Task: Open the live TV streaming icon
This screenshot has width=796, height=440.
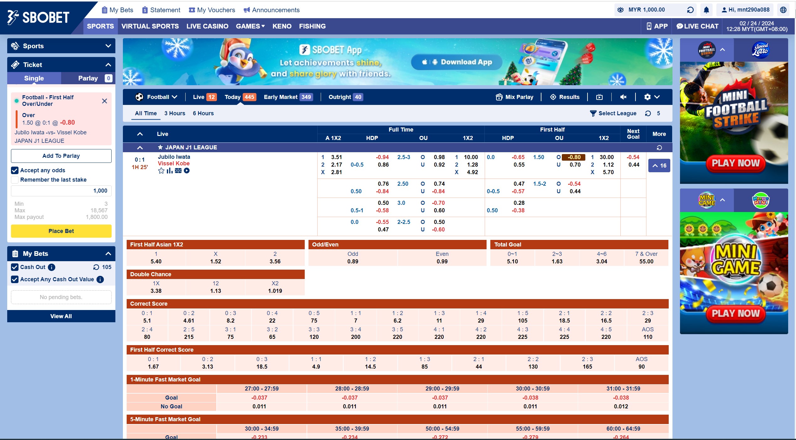Action: pyautogui.click(x=599, y=97)
